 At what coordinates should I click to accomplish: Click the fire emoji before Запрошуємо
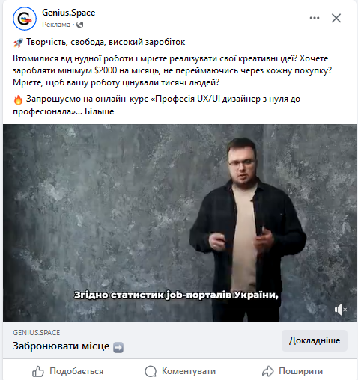(18, 99)
